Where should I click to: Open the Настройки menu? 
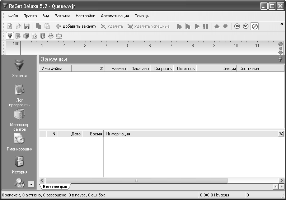tap(85, 16)
